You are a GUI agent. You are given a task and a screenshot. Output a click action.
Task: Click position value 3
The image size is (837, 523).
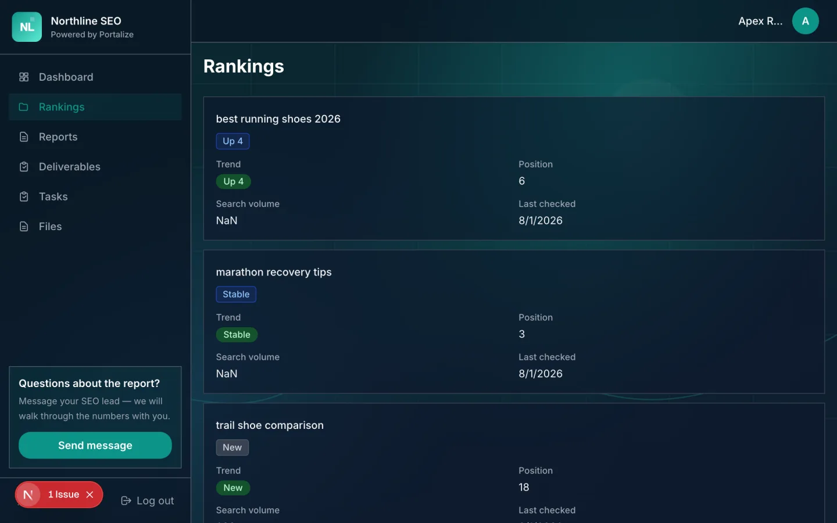[x=521, y=334]
